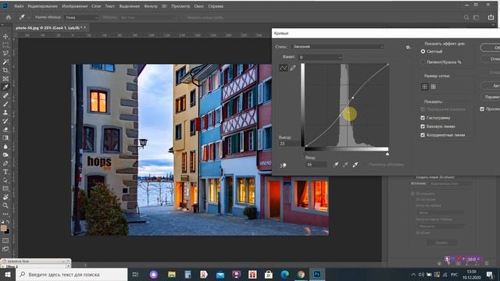This screenshot has width=500, height=281.
Task: Select the History Brush tool
Action: point(5,121)
